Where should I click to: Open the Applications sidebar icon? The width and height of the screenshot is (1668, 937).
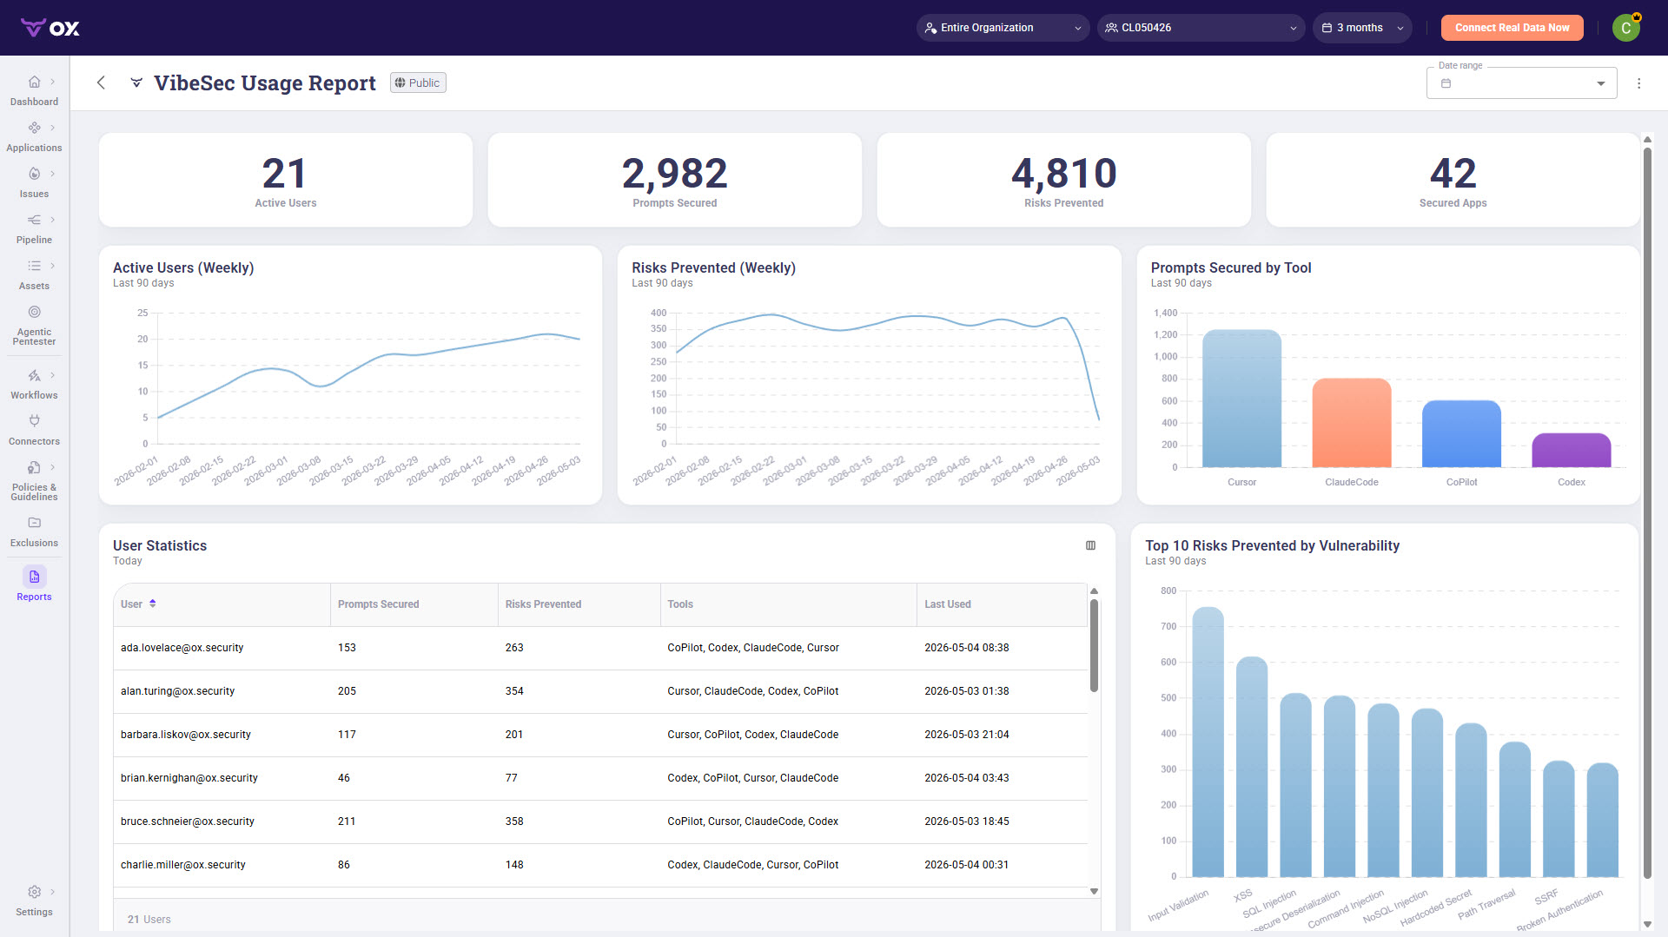tap(34, 129)
